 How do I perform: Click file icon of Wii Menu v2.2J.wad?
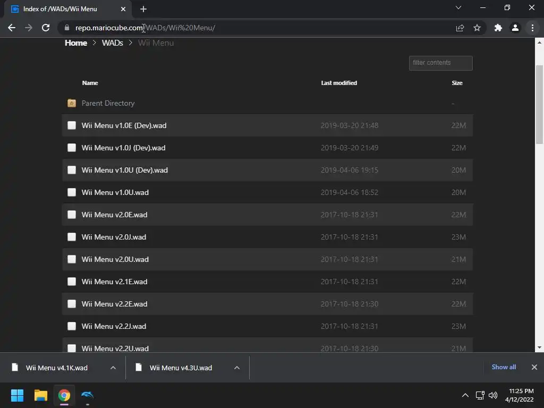click(72, 326)
